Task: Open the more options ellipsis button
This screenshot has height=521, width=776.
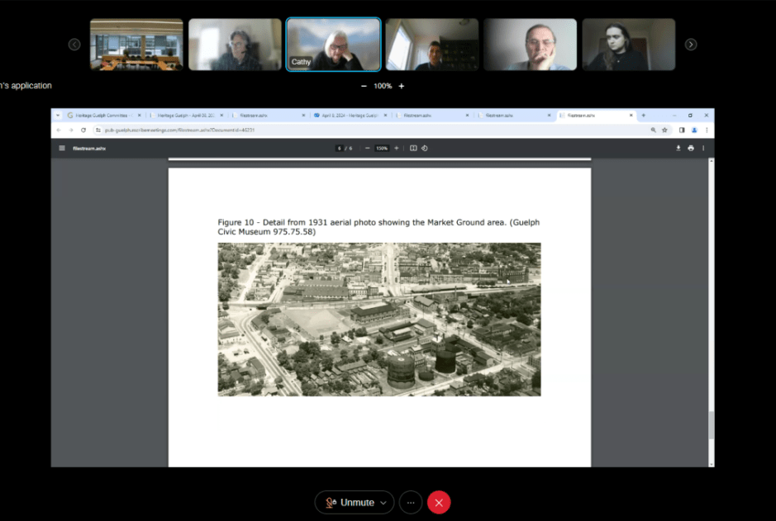Action: pos(411,502)
